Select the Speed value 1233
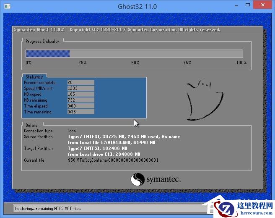Image resolution: width=275 pixels, height=218 pixels. pos(80,88)
